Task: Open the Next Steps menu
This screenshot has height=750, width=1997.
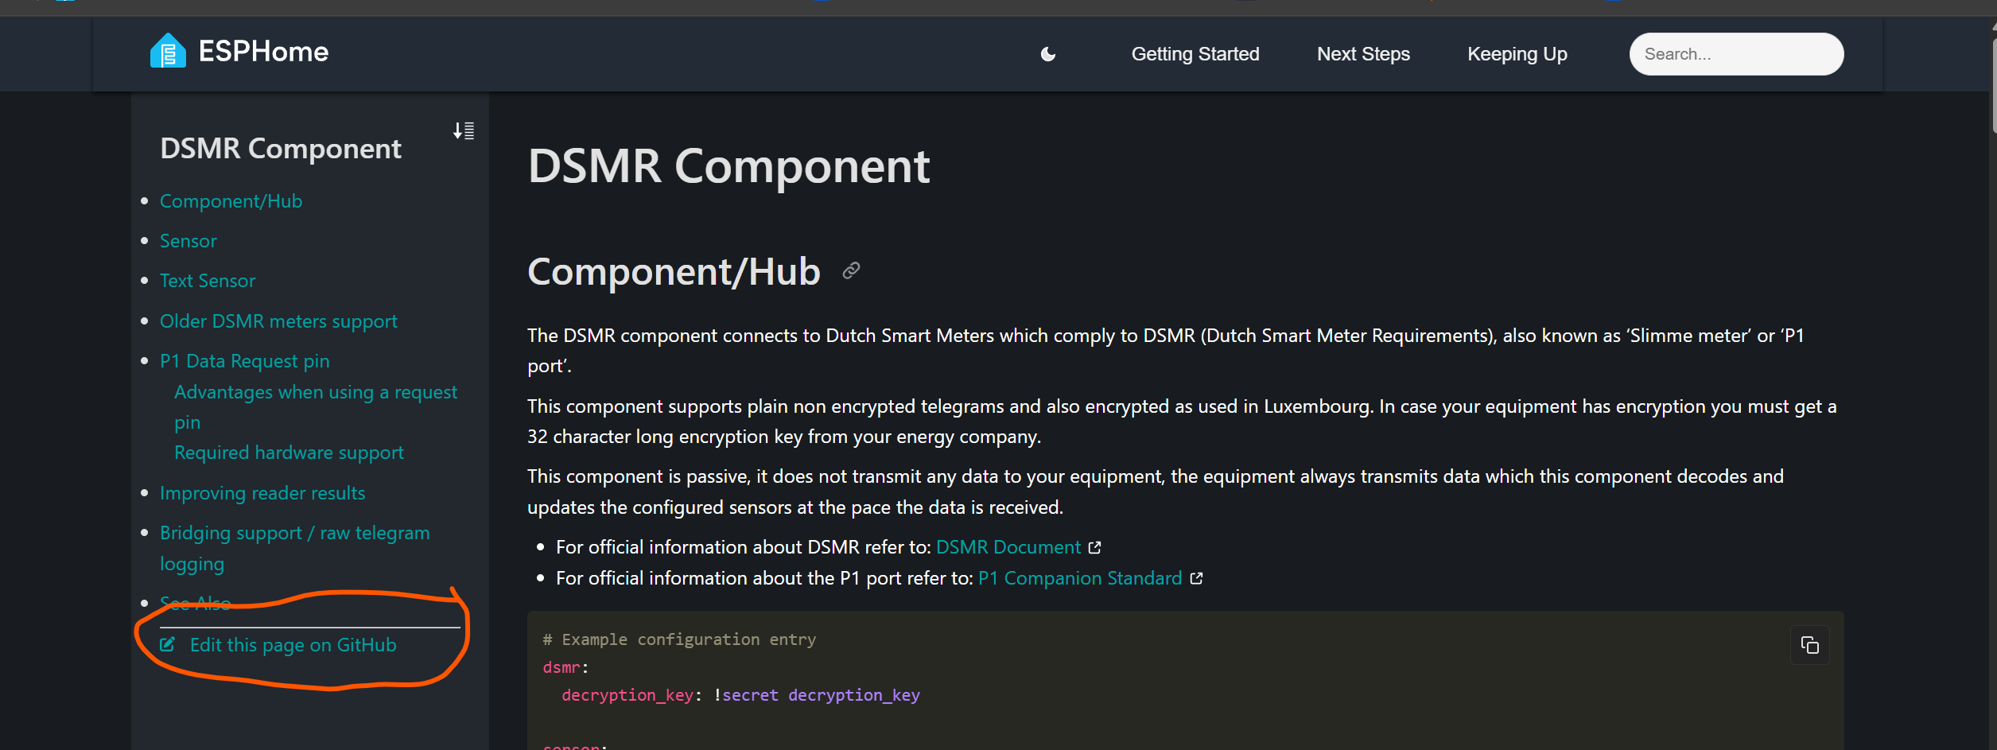Action: (x=1363, y=54)
